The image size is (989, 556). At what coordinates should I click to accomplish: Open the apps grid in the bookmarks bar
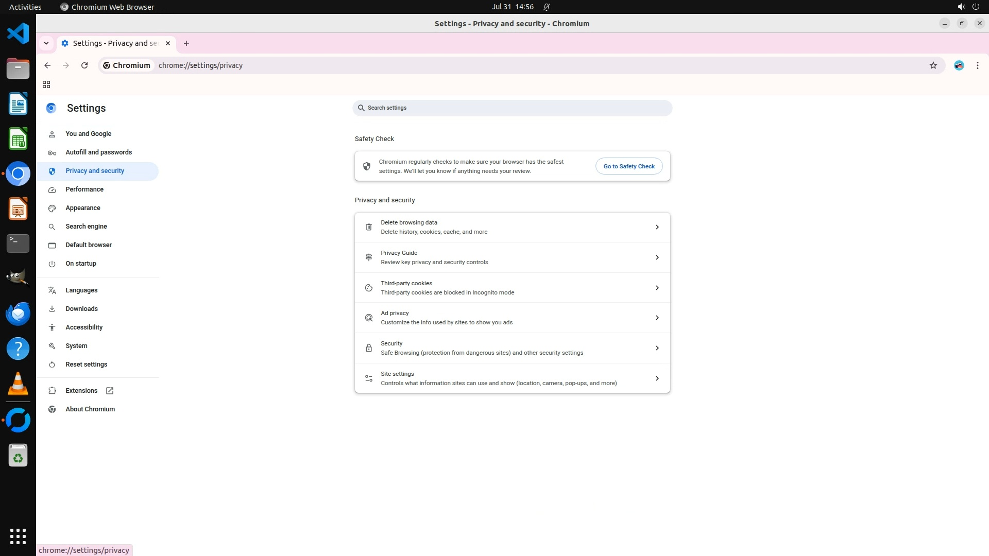pos(46,84)
